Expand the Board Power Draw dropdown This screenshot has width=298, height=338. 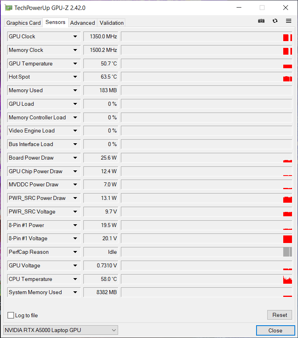(75, 158)
